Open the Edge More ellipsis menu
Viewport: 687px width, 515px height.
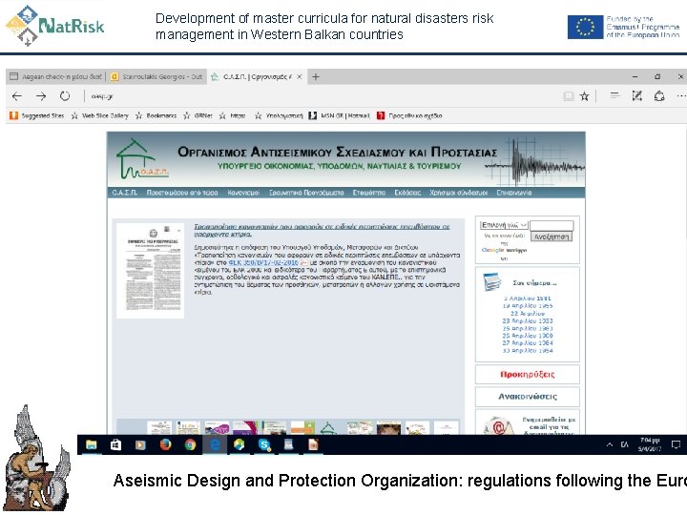[x=681, y=96]
